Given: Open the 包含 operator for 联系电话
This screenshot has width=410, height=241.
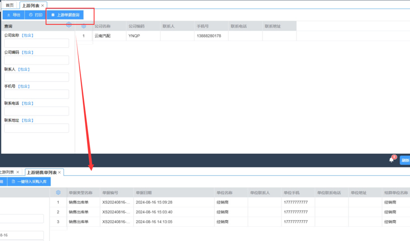Looking at the screenshot, I should click(28, 103).
